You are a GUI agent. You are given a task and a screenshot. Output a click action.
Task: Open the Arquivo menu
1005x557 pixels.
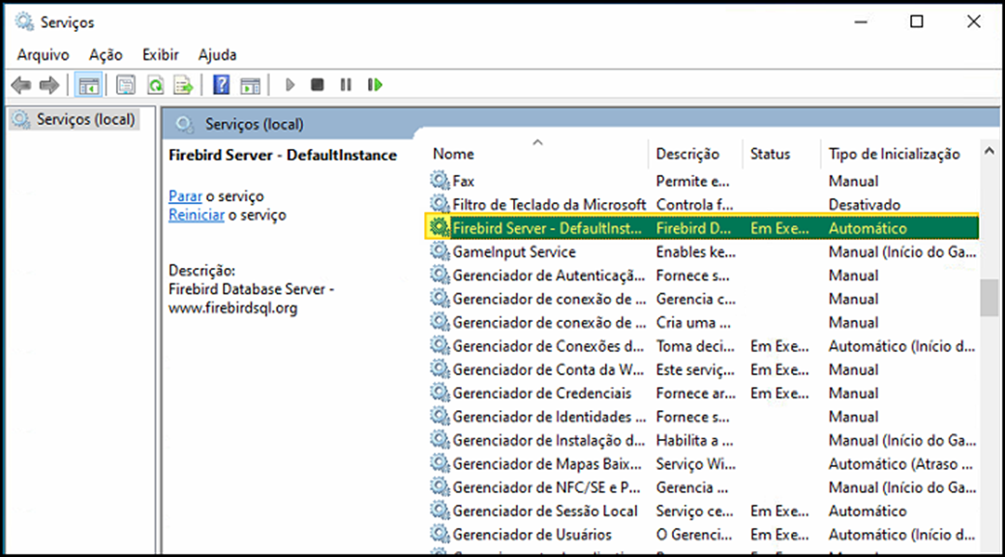(43, 55)
